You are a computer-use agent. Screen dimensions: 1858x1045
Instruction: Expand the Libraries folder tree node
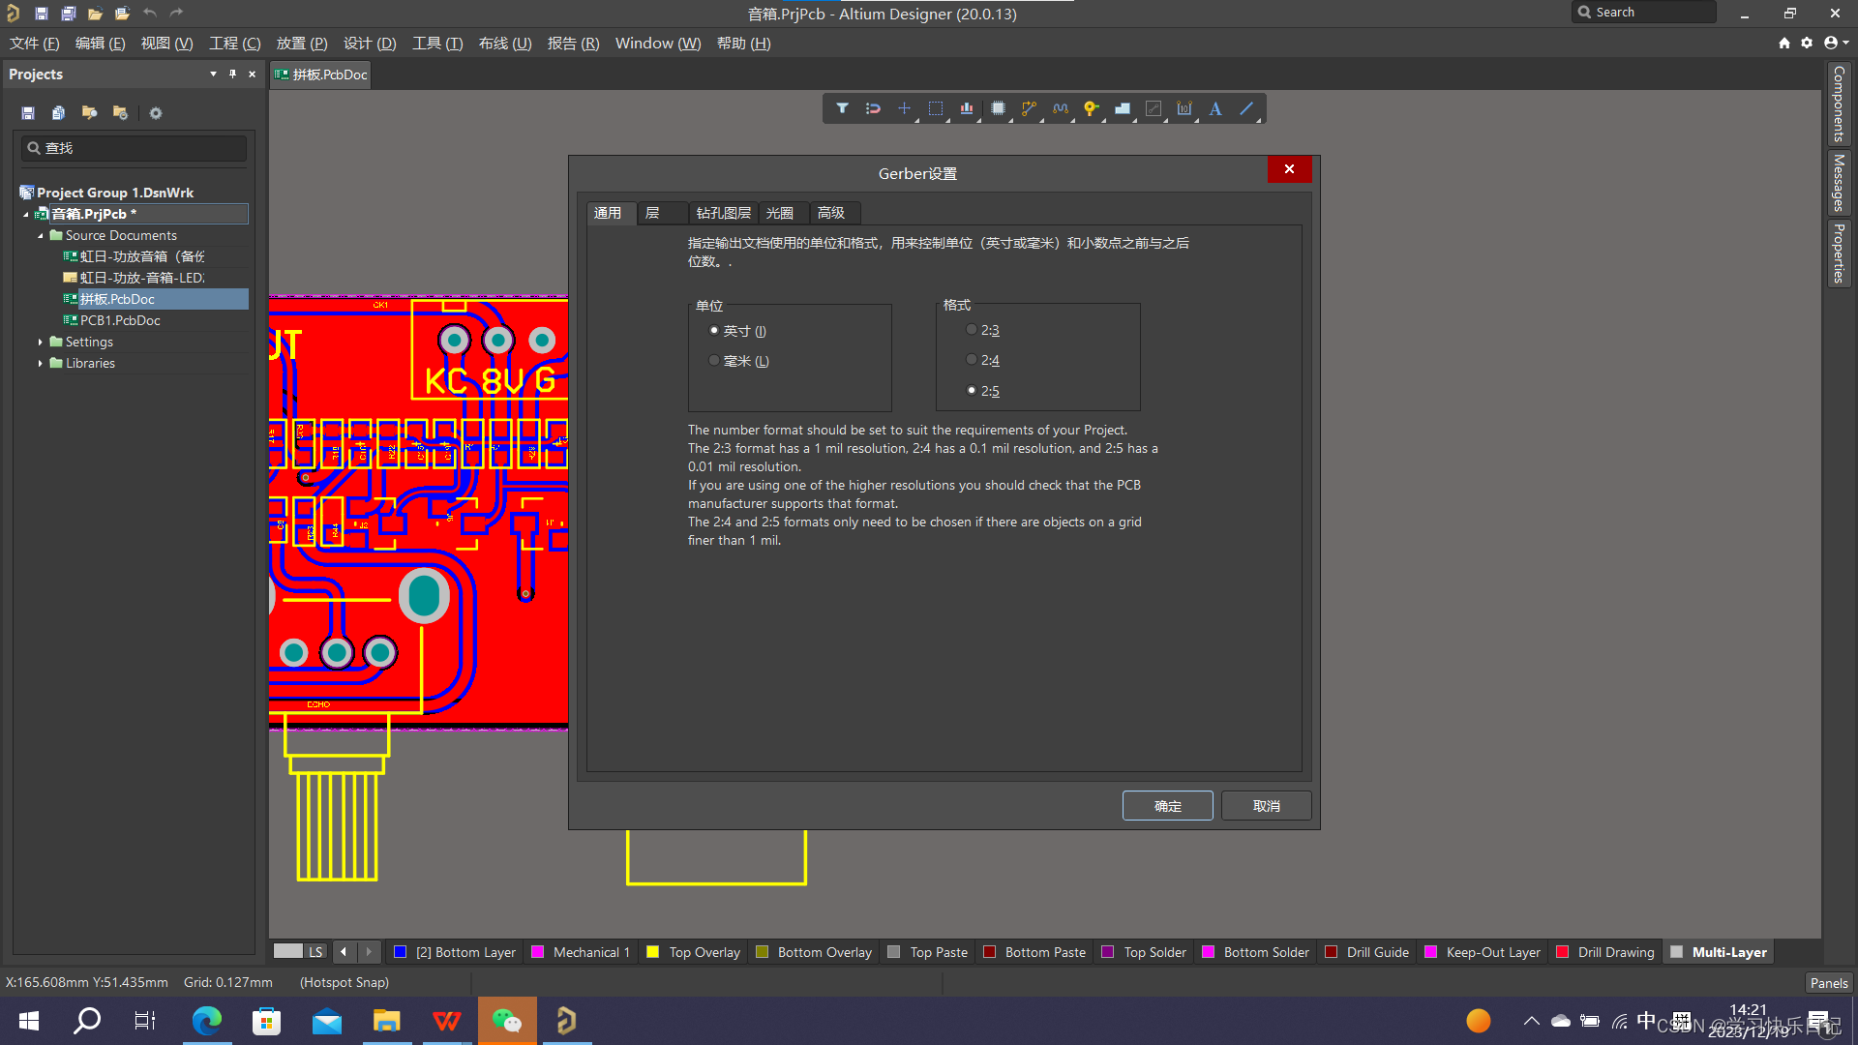[x=41, y=363]
